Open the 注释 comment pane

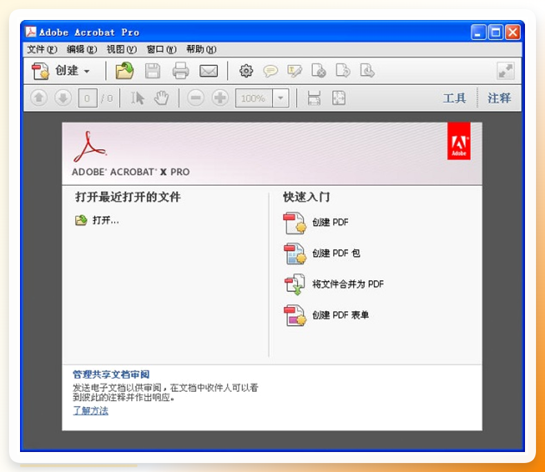click(x=499, y=98)
